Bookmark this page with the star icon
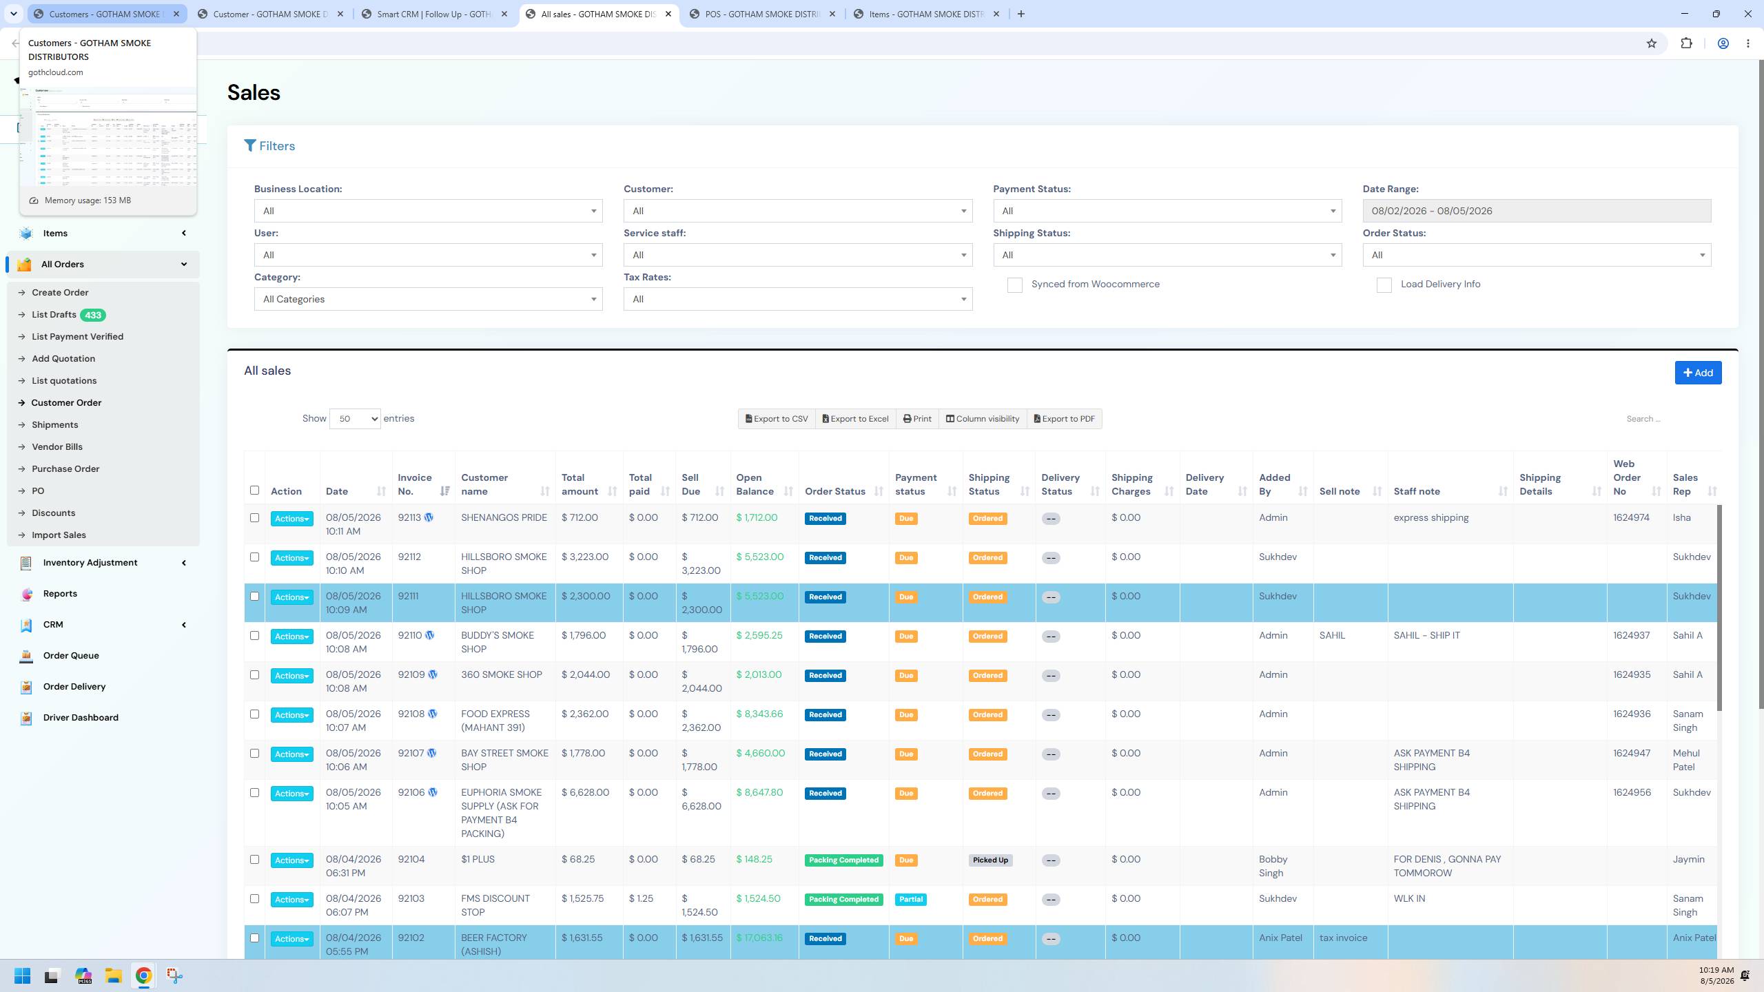This screenshot has width=1764, height=992. [1651, 43]
